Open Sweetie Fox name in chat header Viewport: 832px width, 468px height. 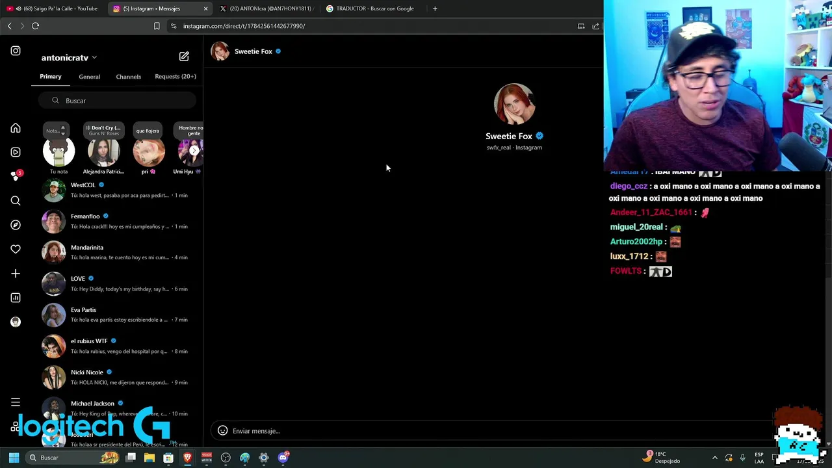tap(253, 51)
